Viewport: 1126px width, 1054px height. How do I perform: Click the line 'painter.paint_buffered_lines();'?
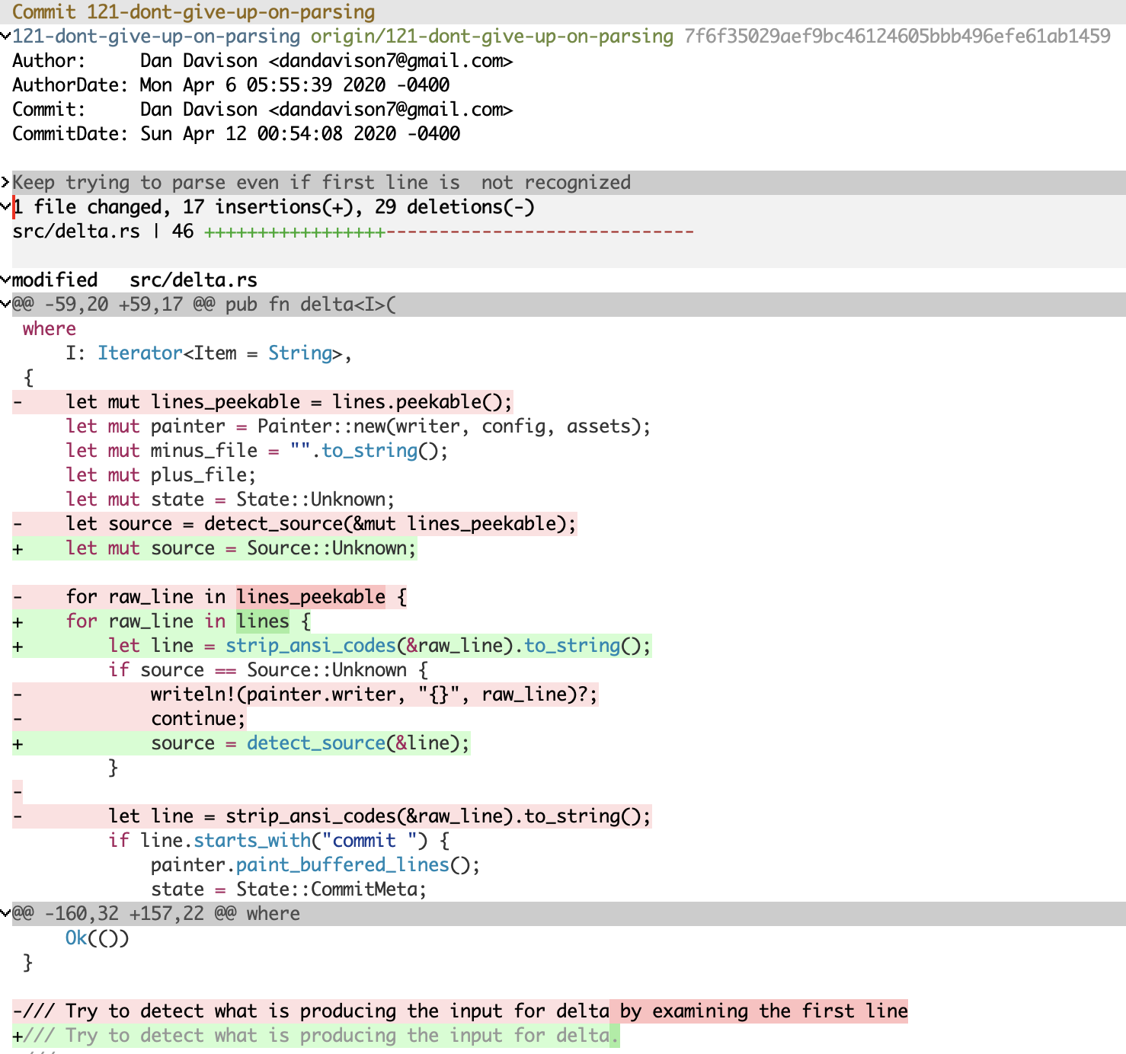point(315,864)
